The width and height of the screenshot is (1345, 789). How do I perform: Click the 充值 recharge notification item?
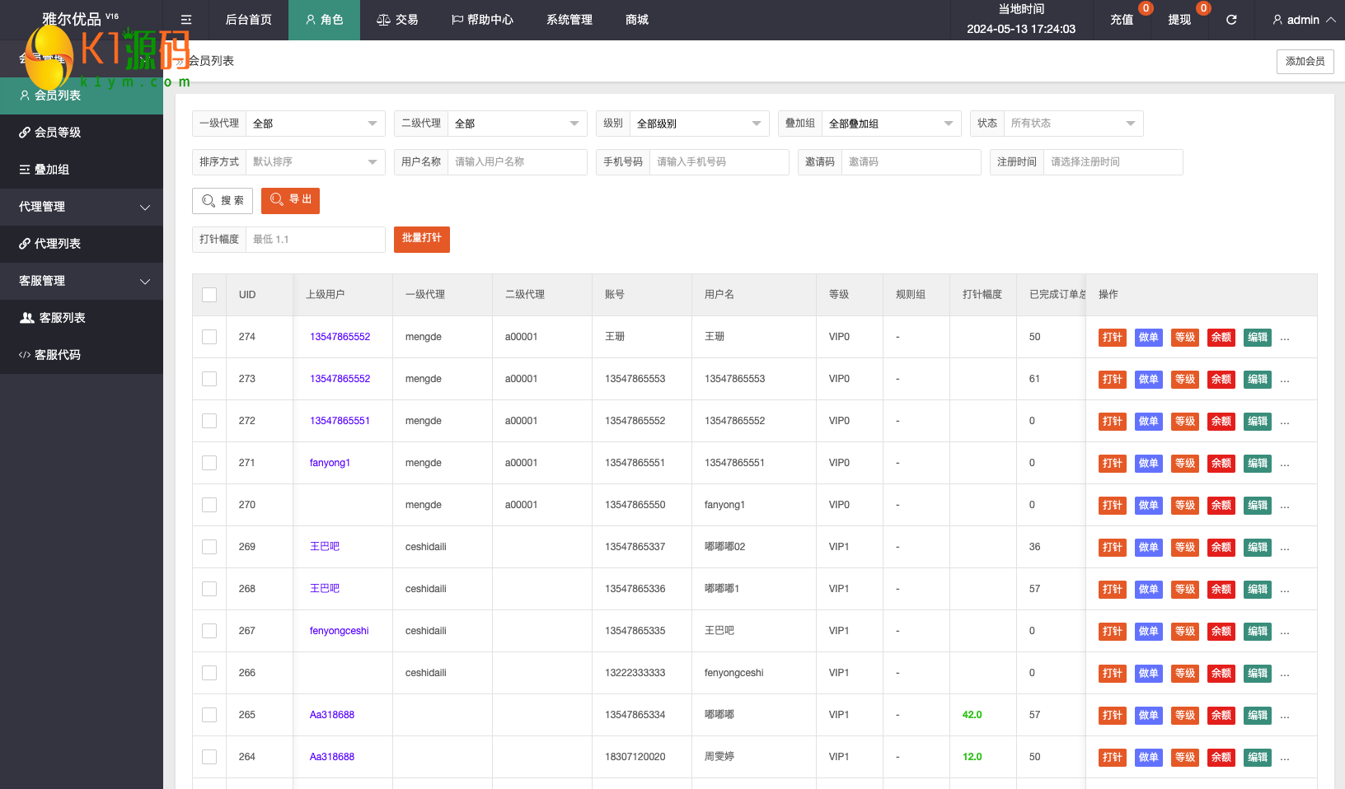click(x=1122, y=20)
